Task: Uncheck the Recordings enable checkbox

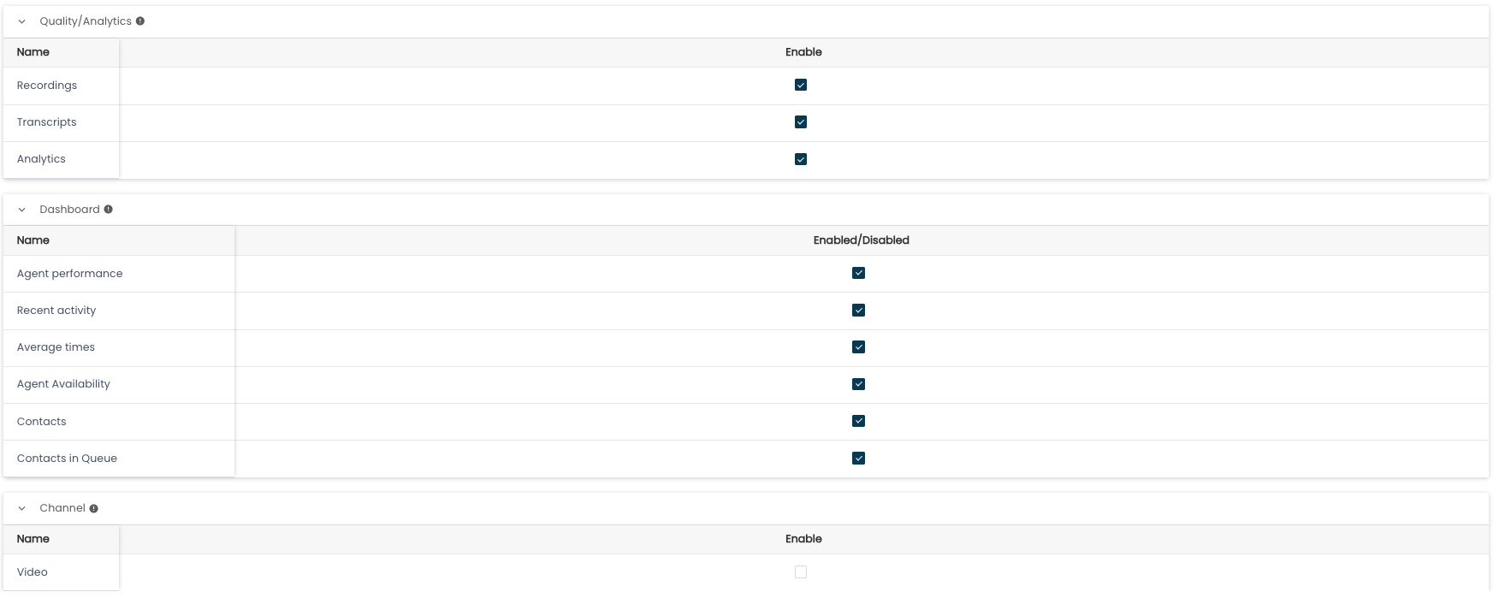Action: click(x=801, y=85)
